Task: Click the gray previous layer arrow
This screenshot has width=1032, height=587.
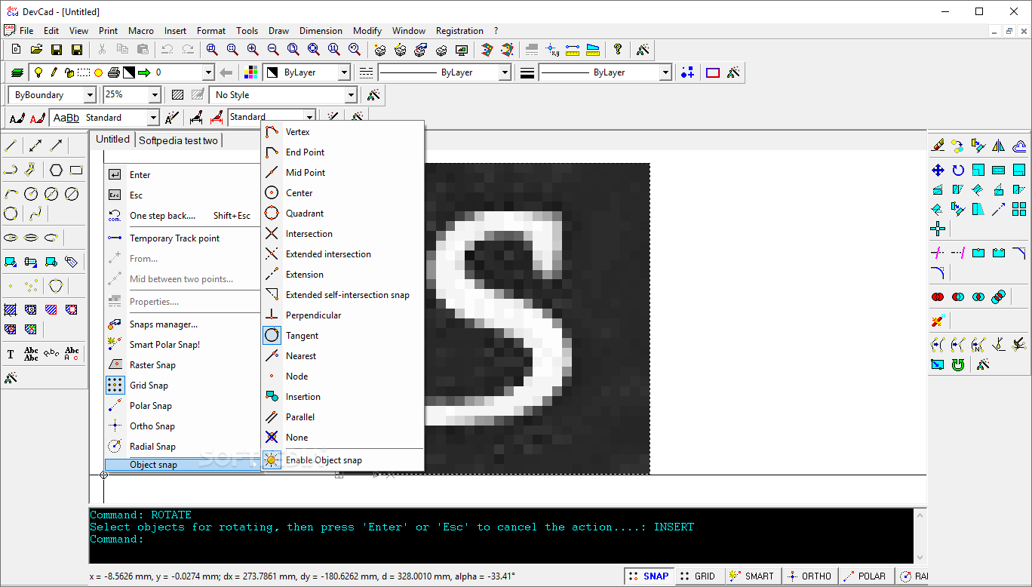Action: (x=226, y=72)
